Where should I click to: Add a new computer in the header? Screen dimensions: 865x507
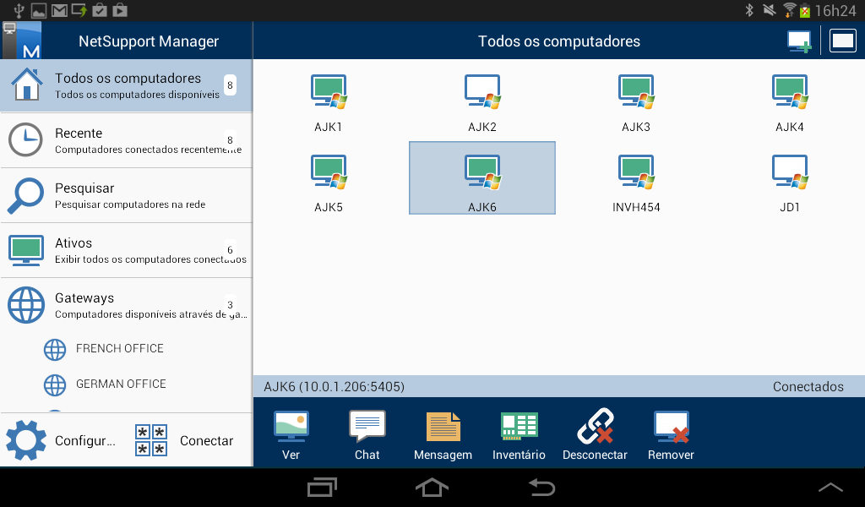[x=799, y=41]
